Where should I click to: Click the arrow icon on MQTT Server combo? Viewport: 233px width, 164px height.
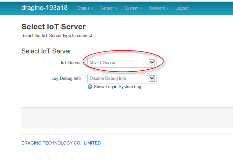click(152, 62)
